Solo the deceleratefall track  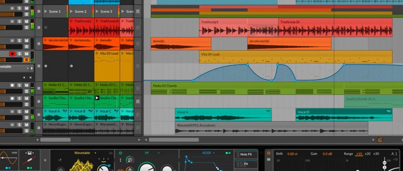[20, 41]
